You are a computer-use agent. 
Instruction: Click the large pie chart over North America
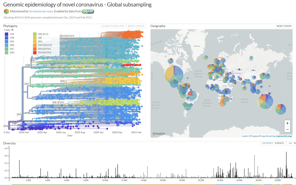click(174, 74)
